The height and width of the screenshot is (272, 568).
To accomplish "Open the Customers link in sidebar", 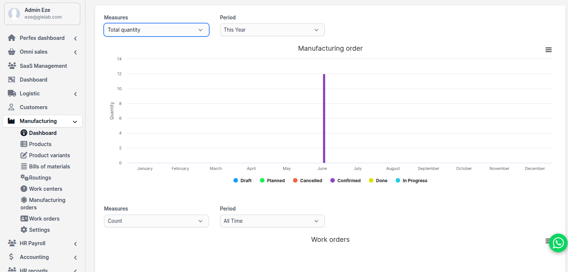I will (x=34, y=107).
